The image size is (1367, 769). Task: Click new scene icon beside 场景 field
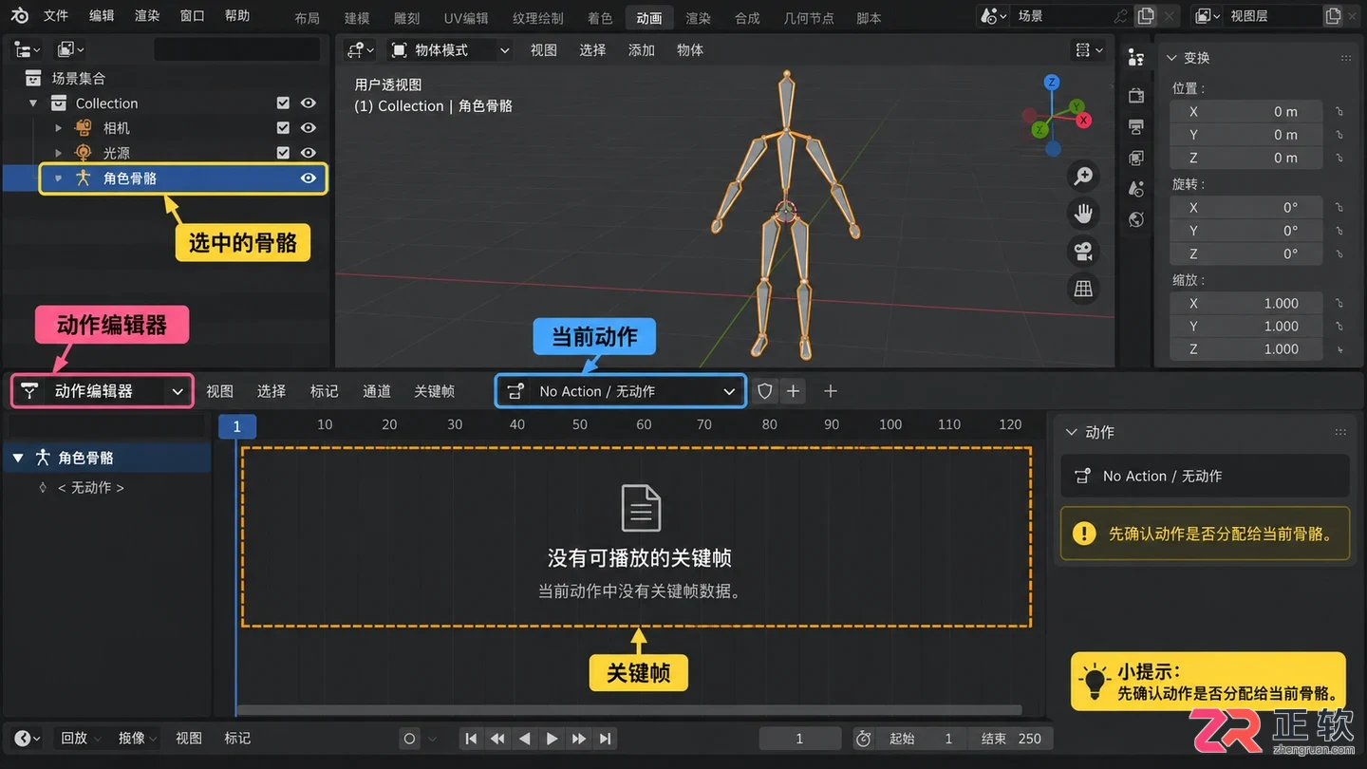tap(1146, 16)
